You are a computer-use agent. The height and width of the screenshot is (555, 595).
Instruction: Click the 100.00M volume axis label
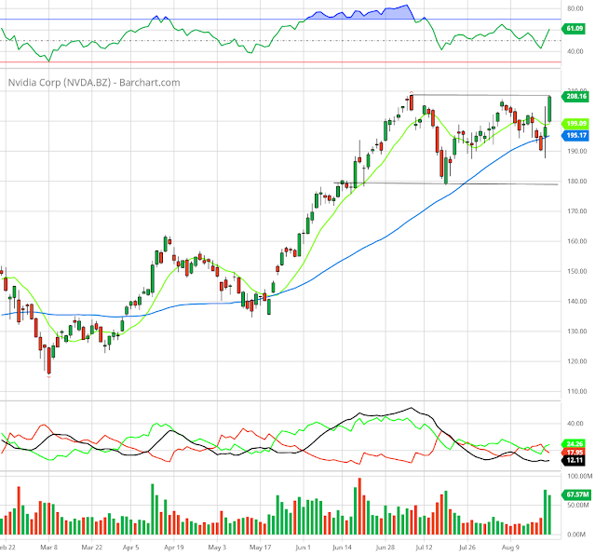point(579,476)
